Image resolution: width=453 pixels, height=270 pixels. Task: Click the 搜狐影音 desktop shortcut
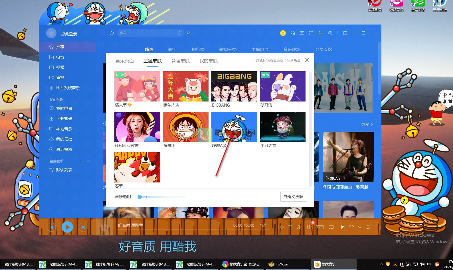375,6
